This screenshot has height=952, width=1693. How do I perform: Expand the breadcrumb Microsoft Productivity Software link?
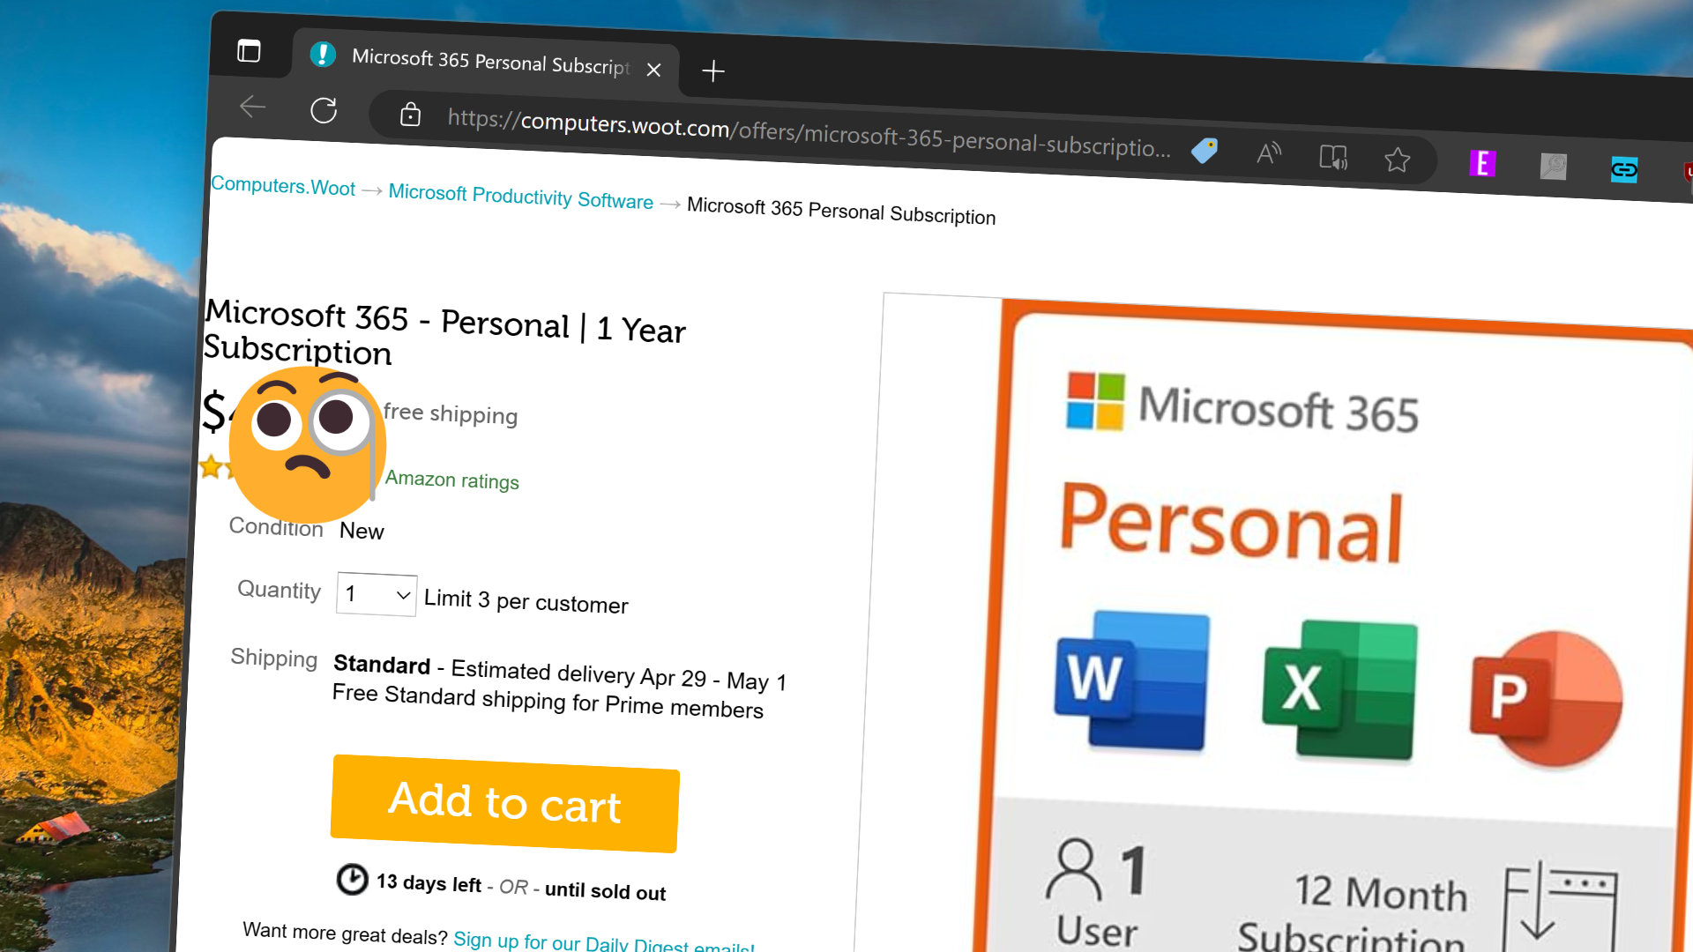521,198
